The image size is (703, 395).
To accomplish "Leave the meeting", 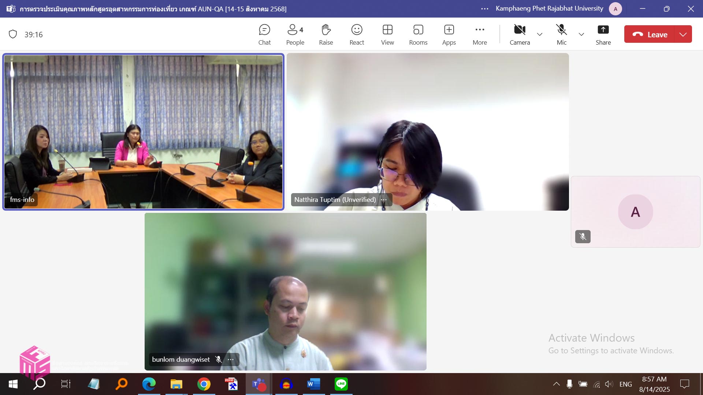I will (650, 34).
